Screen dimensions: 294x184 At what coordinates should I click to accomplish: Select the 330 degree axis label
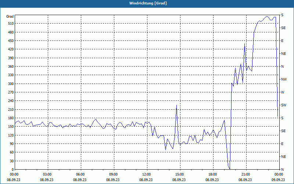(11, 75)
